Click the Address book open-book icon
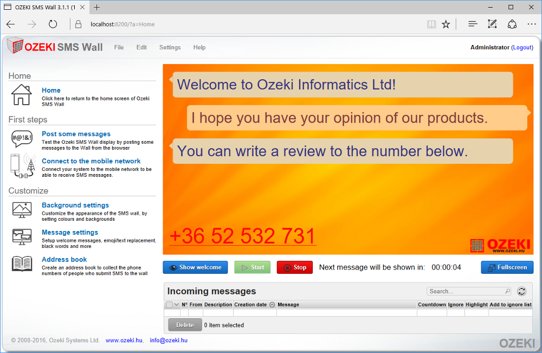 22,264
